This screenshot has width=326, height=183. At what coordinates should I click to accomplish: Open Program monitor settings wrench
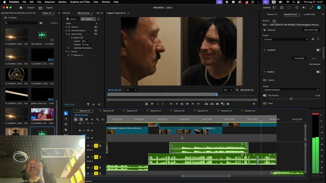pyautogui.click(x=237, y=90)
